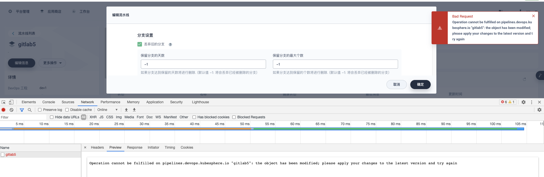
Task: Dismiss the Bad Request notification
Action: click(533, 16)
